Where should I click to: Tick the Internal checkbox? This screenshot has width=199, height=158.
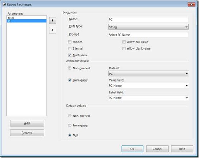(x=70, y=48)
